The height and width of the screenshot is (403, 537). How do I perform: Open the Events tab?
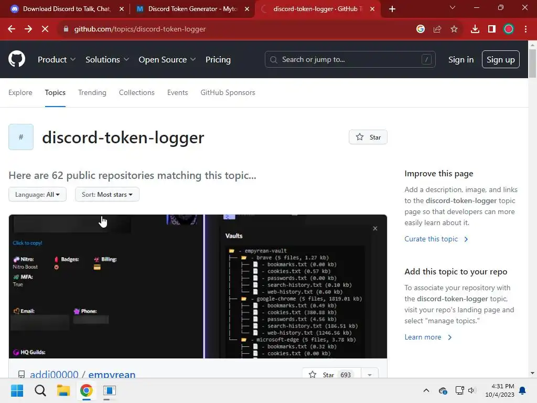[177, 92]
